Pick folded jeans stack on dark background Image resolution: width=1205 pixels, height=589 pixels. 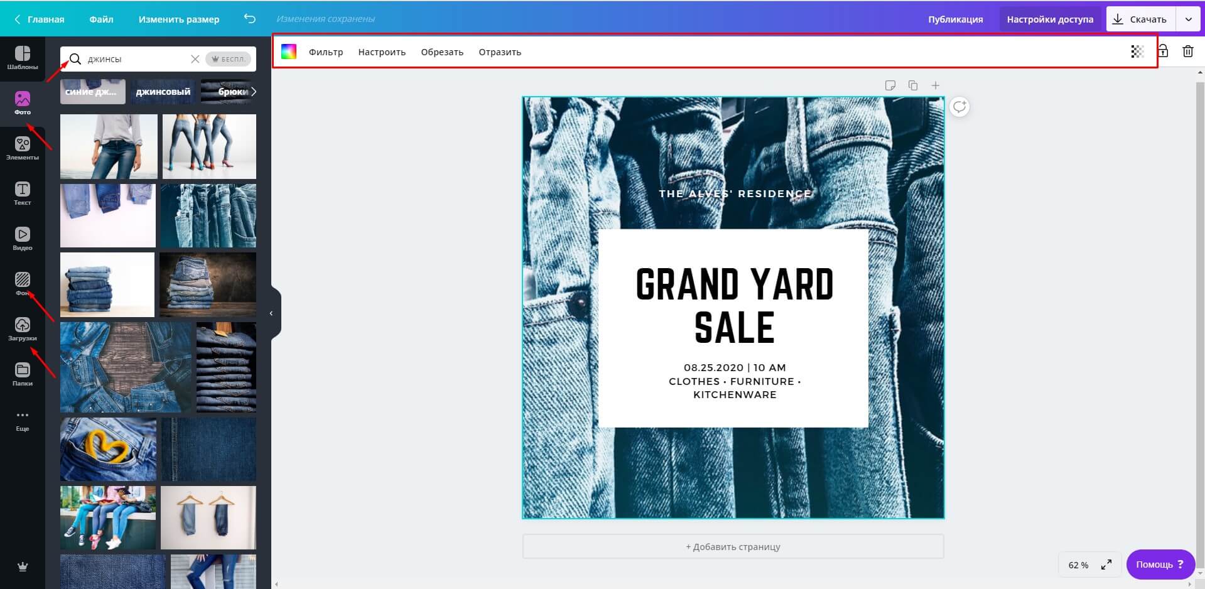click(x=208, y=284)
